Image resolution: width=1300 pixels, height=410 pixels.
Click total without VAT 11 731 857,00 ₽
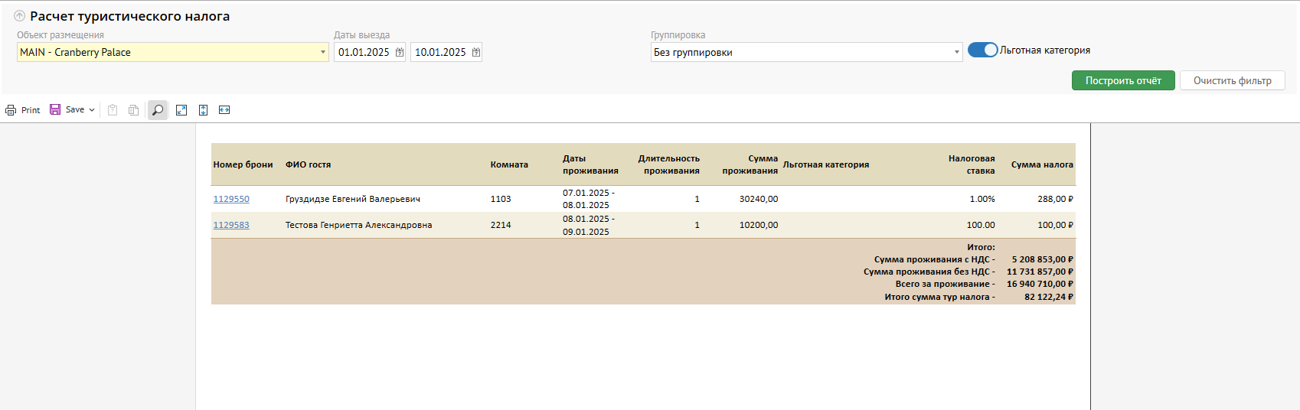click(x=1040, y=272)
